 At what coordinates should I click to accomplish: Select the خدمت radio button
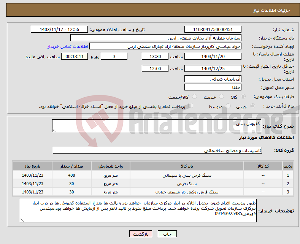221,97
